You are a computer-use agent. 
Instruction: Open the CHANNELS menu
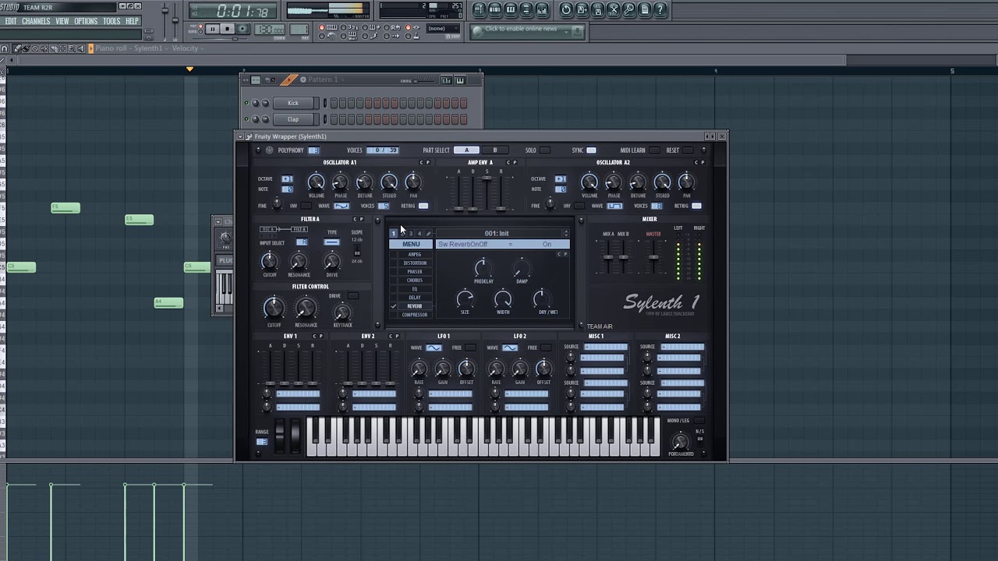(x=36, y=21)
